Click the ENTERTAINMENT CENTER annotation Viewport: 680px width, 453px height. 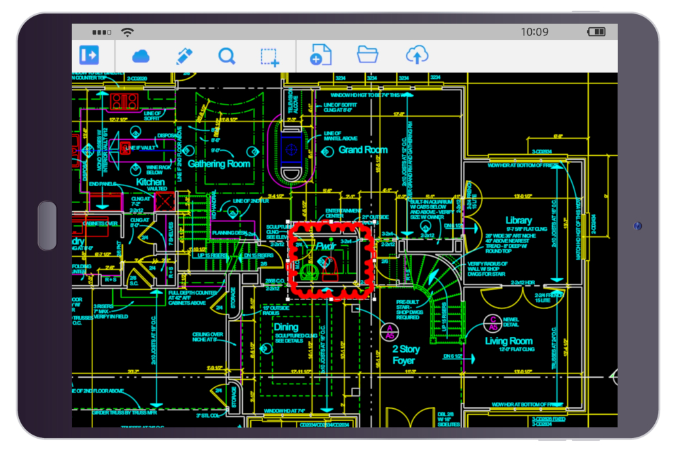click(x=343, y=213)
